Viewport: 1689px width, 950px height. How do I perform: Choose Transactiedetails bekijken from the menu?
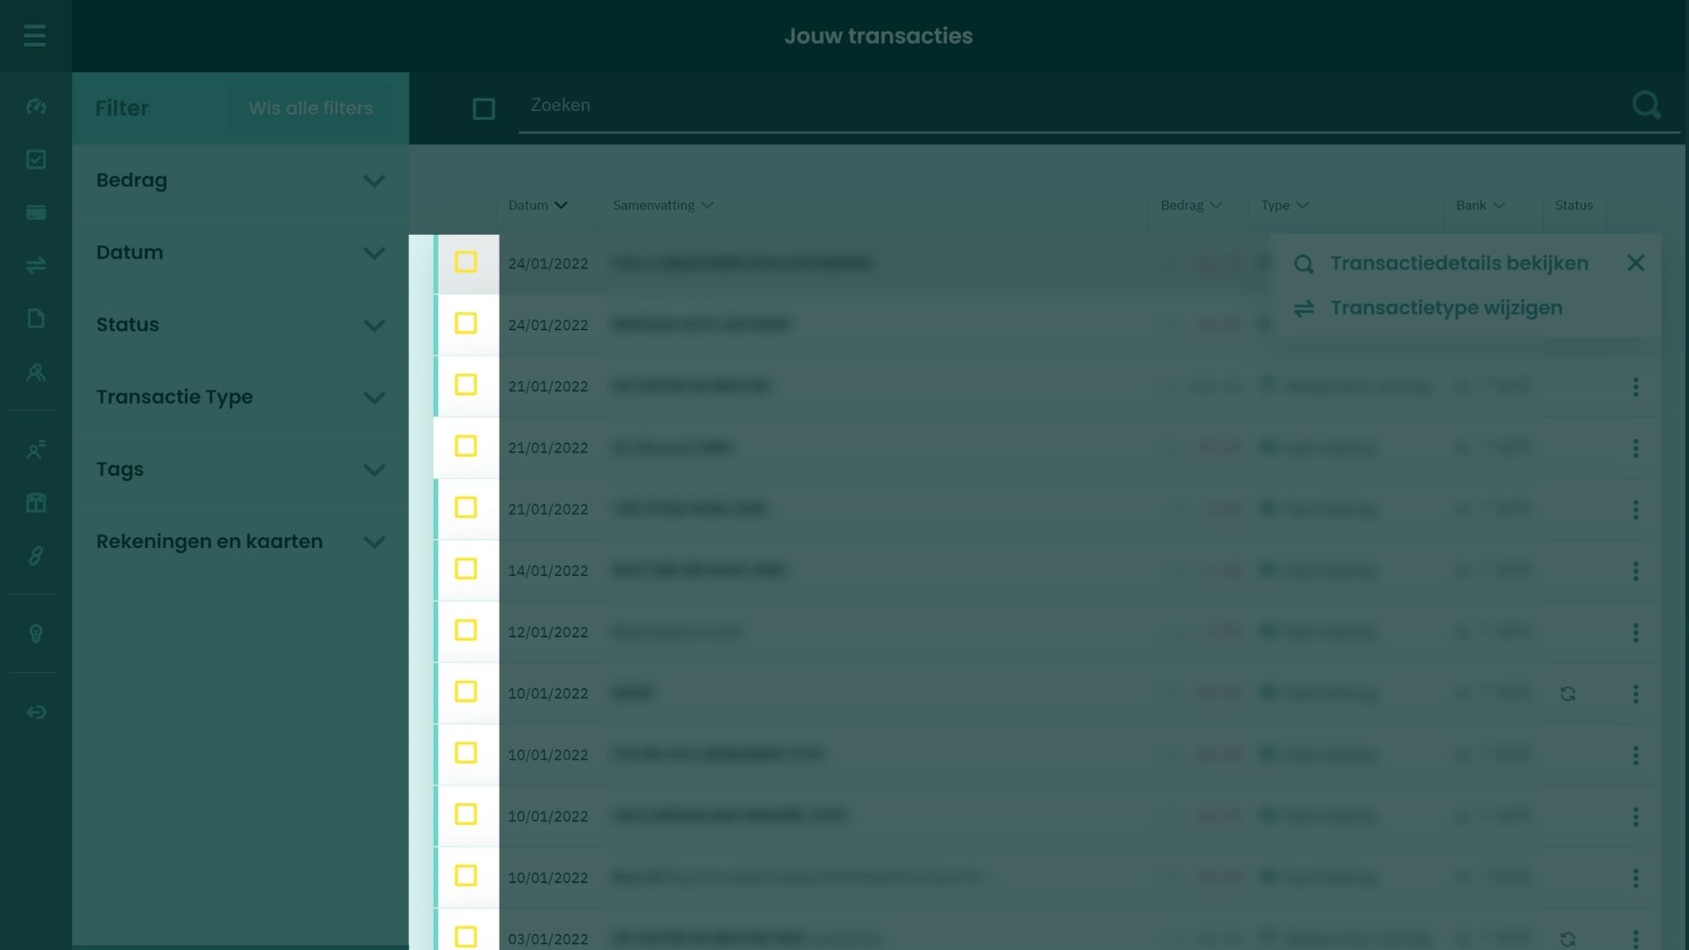point(1459,263)
